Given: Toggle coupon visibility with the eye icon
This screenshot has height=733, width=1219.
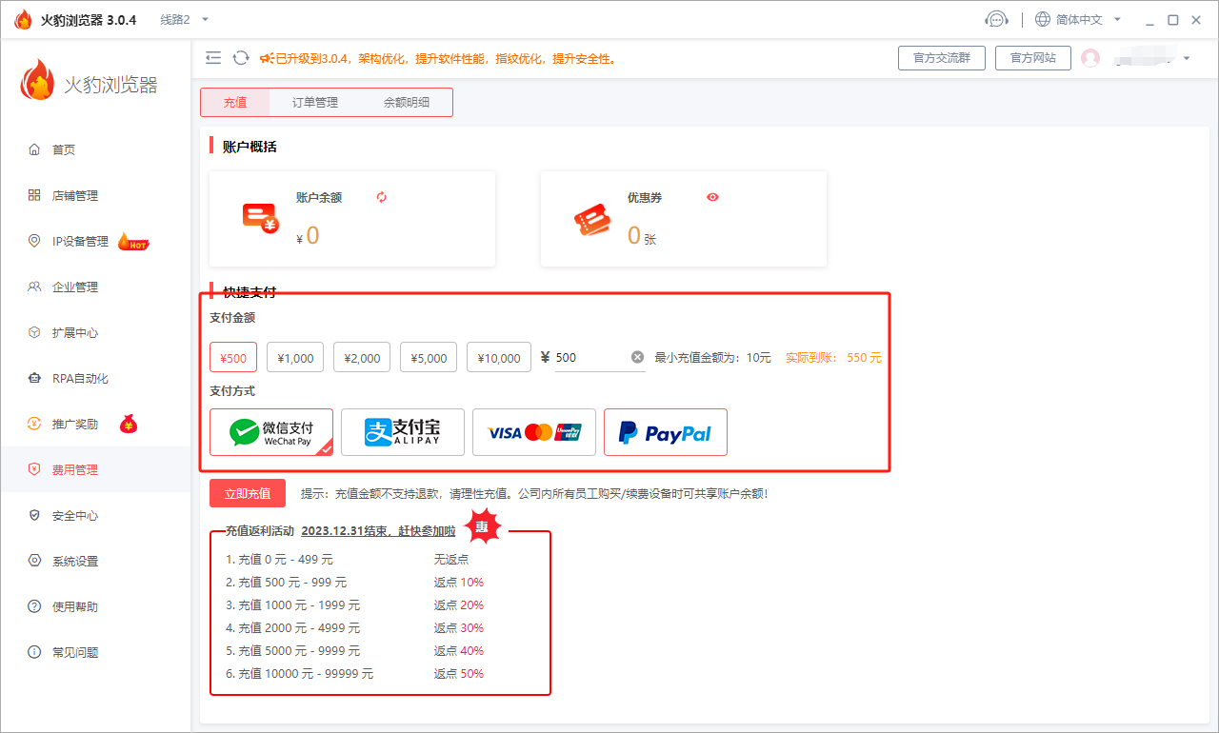Looking at the screenshot, I should coord(712,197).
